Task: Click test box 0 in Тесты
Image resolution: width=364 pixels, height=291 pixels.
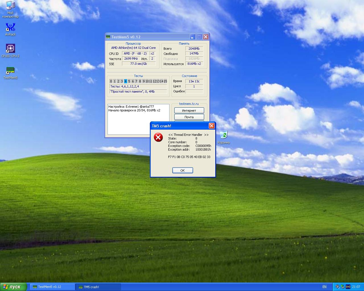Action: pos(111,81)
